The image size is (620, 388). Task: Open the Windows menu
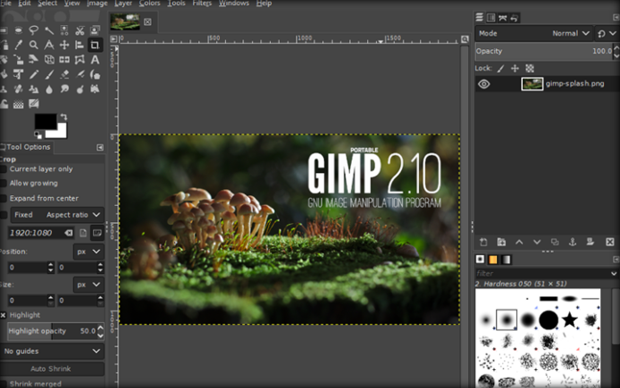pyautogui.click(x=234, y=4)
